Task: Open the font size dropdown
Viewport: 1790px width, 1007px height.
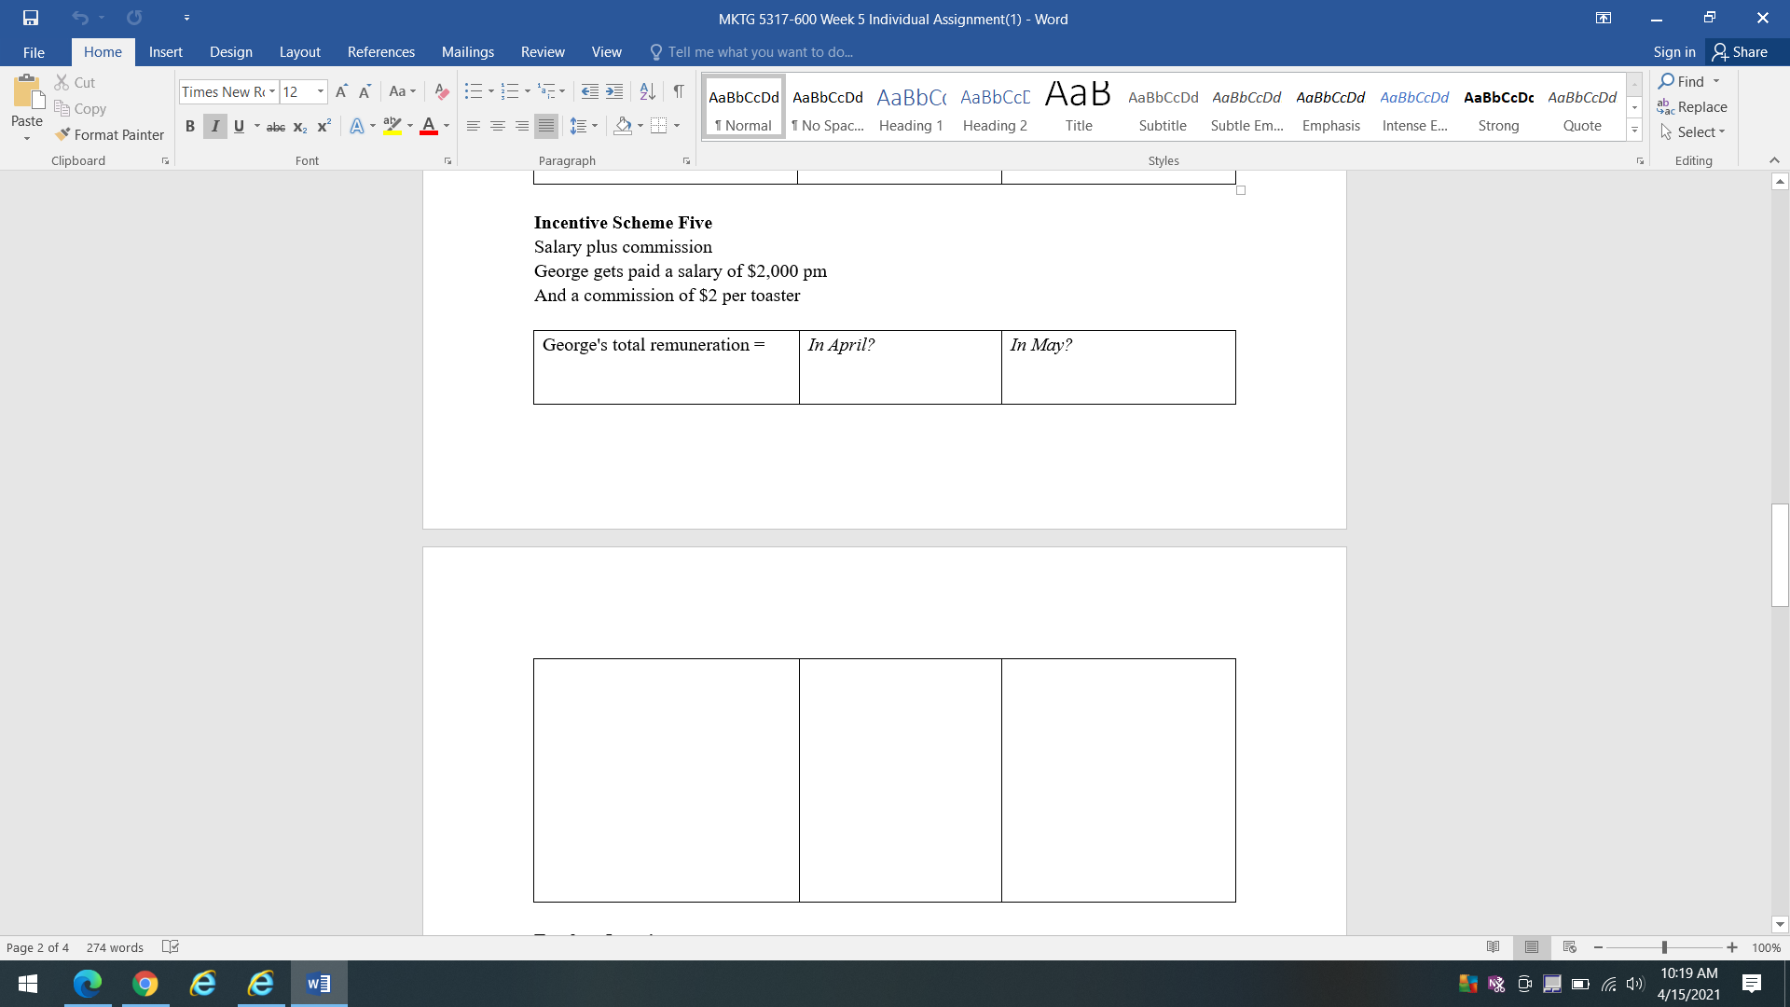Action: pyautogui.click(x=321, y=91)
